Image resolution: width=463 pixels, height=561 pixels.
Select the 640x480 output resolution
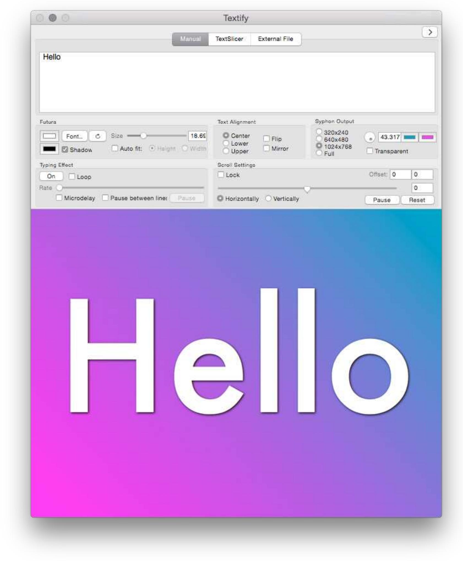pyautogui.click(x=319, y=139)
